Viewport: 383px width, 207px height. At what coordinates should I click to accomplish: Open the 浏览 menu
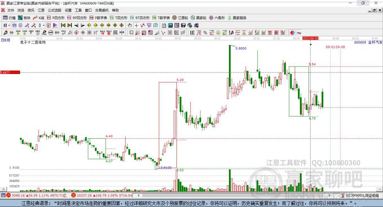click(21, 10)
